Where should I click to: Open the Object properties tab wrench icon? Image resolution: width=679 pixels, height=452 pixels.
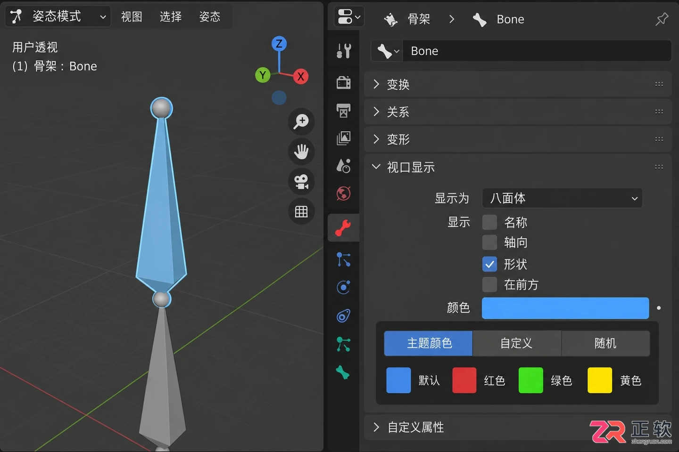point(344,228)
